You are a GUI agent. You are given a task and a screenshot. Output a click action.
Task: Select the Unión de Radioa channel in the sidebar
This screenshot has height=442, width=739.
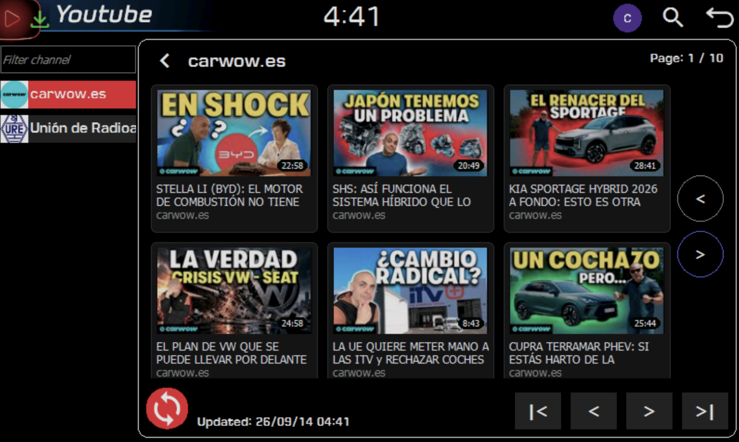(x=68, y=128)
